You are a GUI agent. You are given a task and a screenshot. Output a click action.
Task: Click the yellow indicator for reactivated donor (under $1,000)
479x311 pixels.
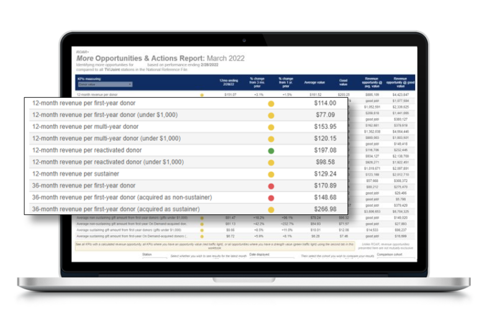pos(271,162)
